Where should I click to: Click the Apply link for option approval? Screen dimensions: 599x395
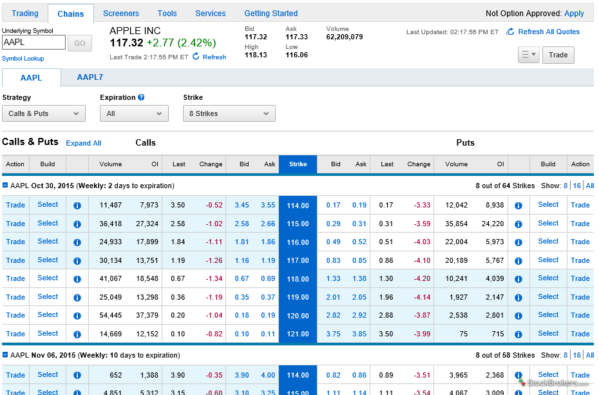574,14
